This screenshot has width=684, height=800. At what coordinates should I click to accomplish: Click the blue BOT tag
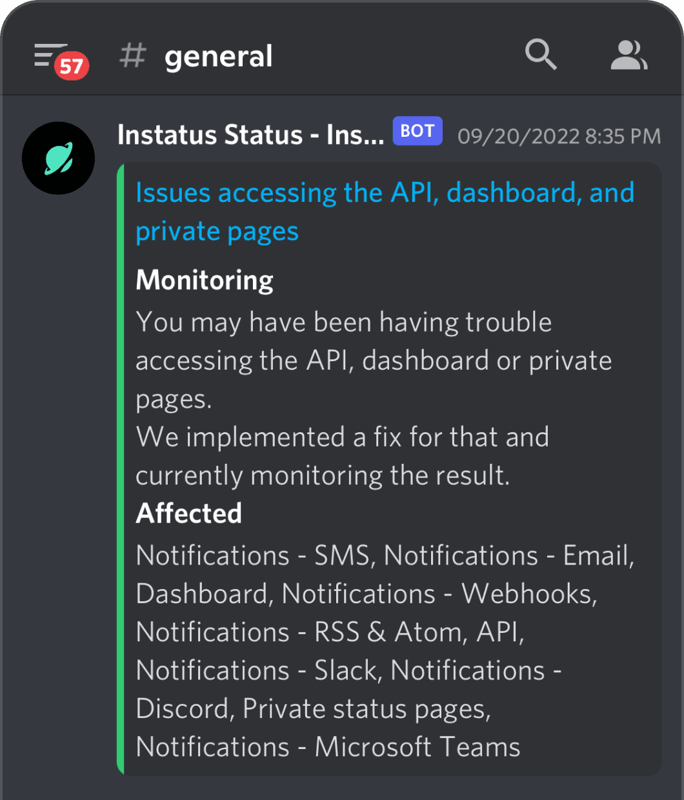[417, 131]
